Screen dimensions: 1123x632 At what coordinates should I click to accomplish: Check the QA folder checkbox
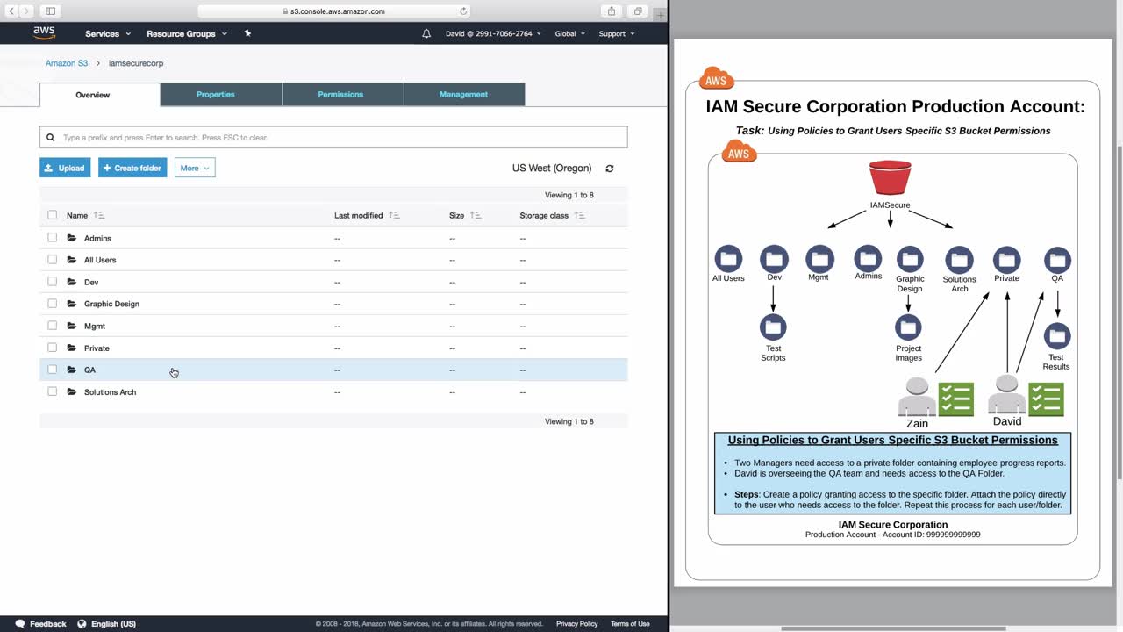(x=52, y=370)
